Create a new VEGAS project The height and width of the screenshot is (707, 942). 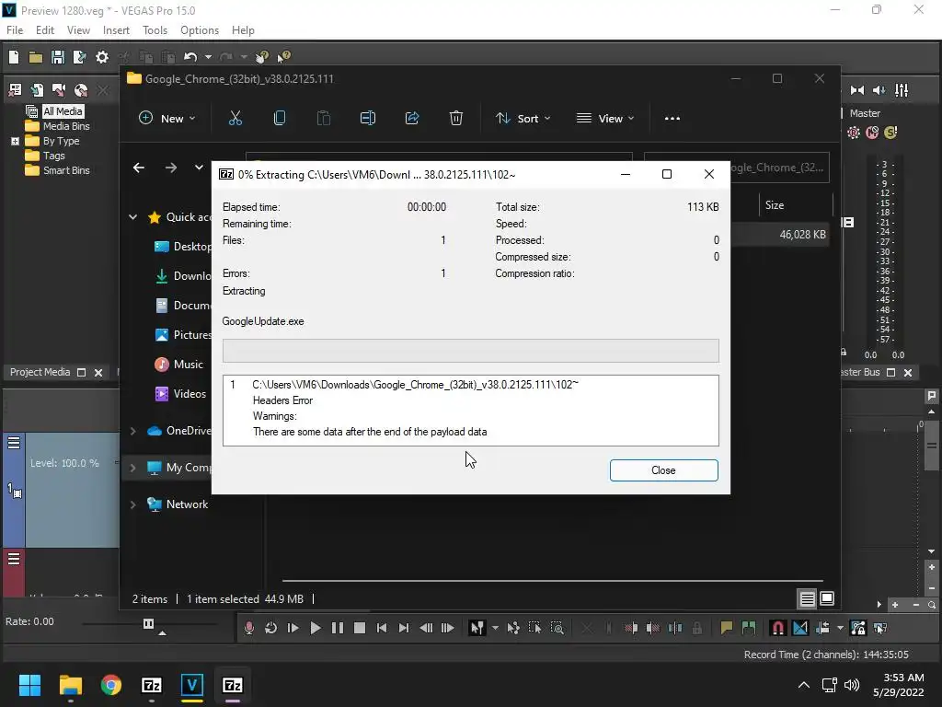[14, 57]
